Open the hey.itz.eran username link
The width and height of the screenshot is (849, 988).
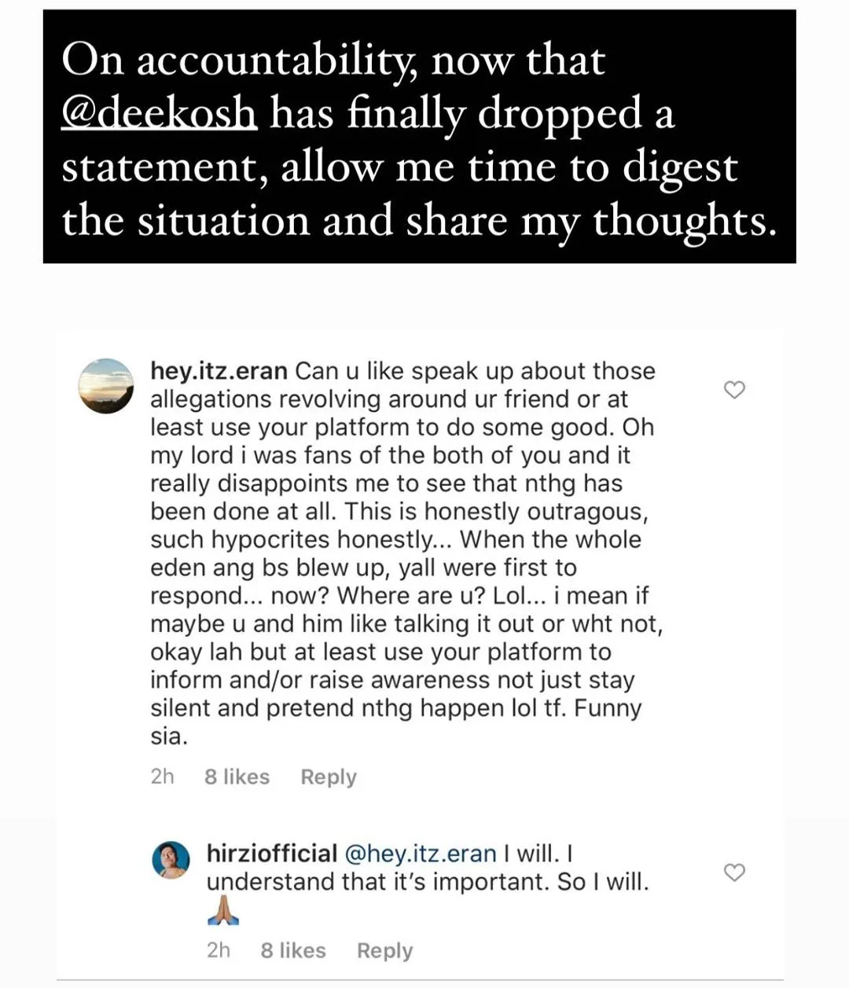219,371
